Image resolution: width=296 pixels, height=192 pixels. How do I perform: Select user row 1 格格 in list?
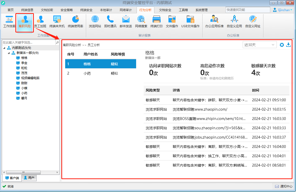pyautogui.click(x=101, y=64)
